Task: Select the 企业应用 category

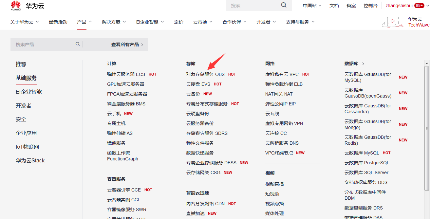Action: (x=26, y=133)
